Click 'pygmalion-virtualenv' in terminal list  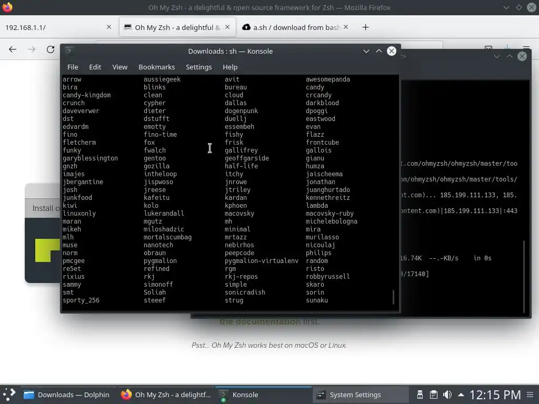pyautogui.click(x=261, y=261)
